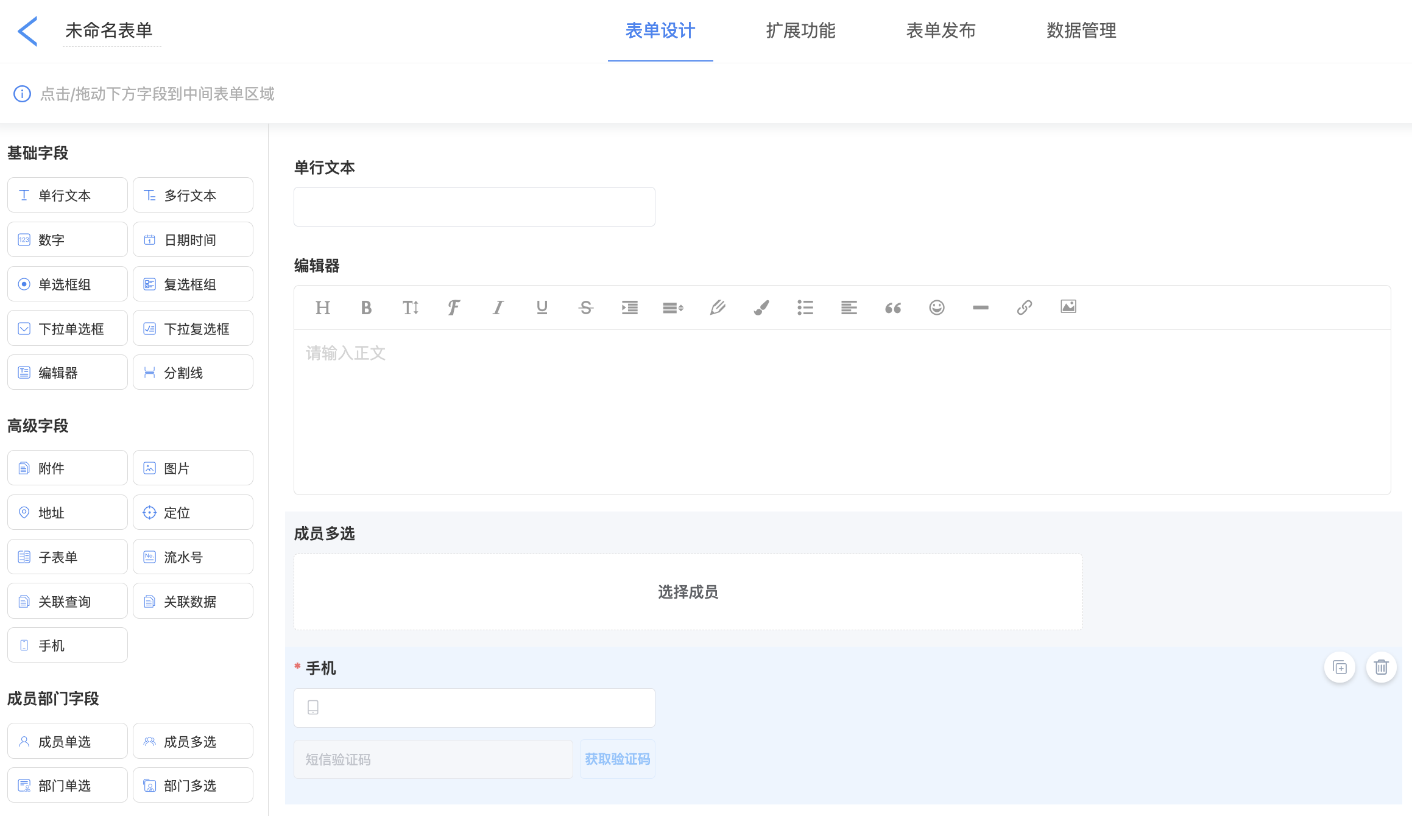
Task: Duplicate the 手机 field with copy icon
Action: pyautogui.click(x=1340, y=667)
